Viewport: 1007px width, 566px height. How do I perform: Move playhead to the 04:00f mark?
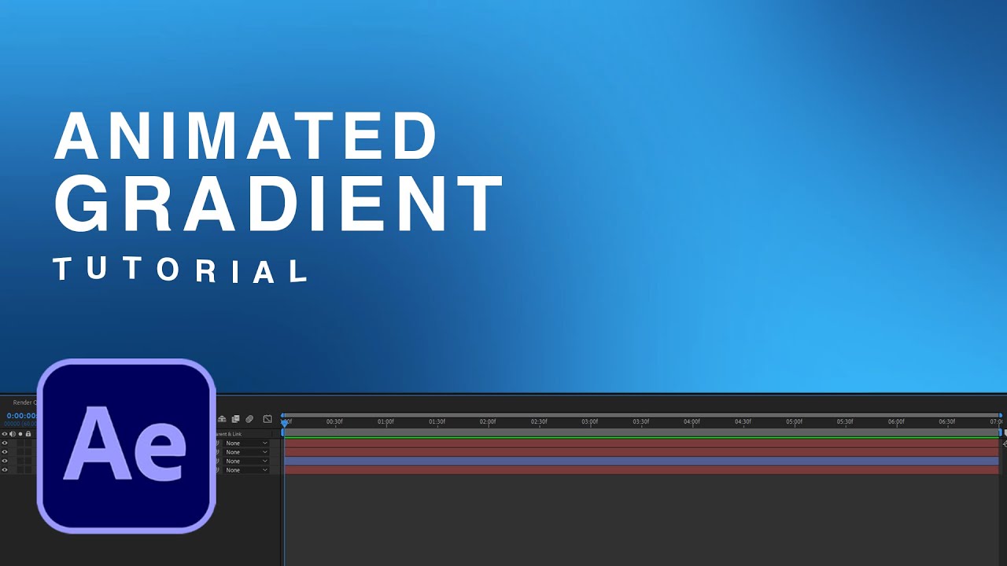coord(692,421)
